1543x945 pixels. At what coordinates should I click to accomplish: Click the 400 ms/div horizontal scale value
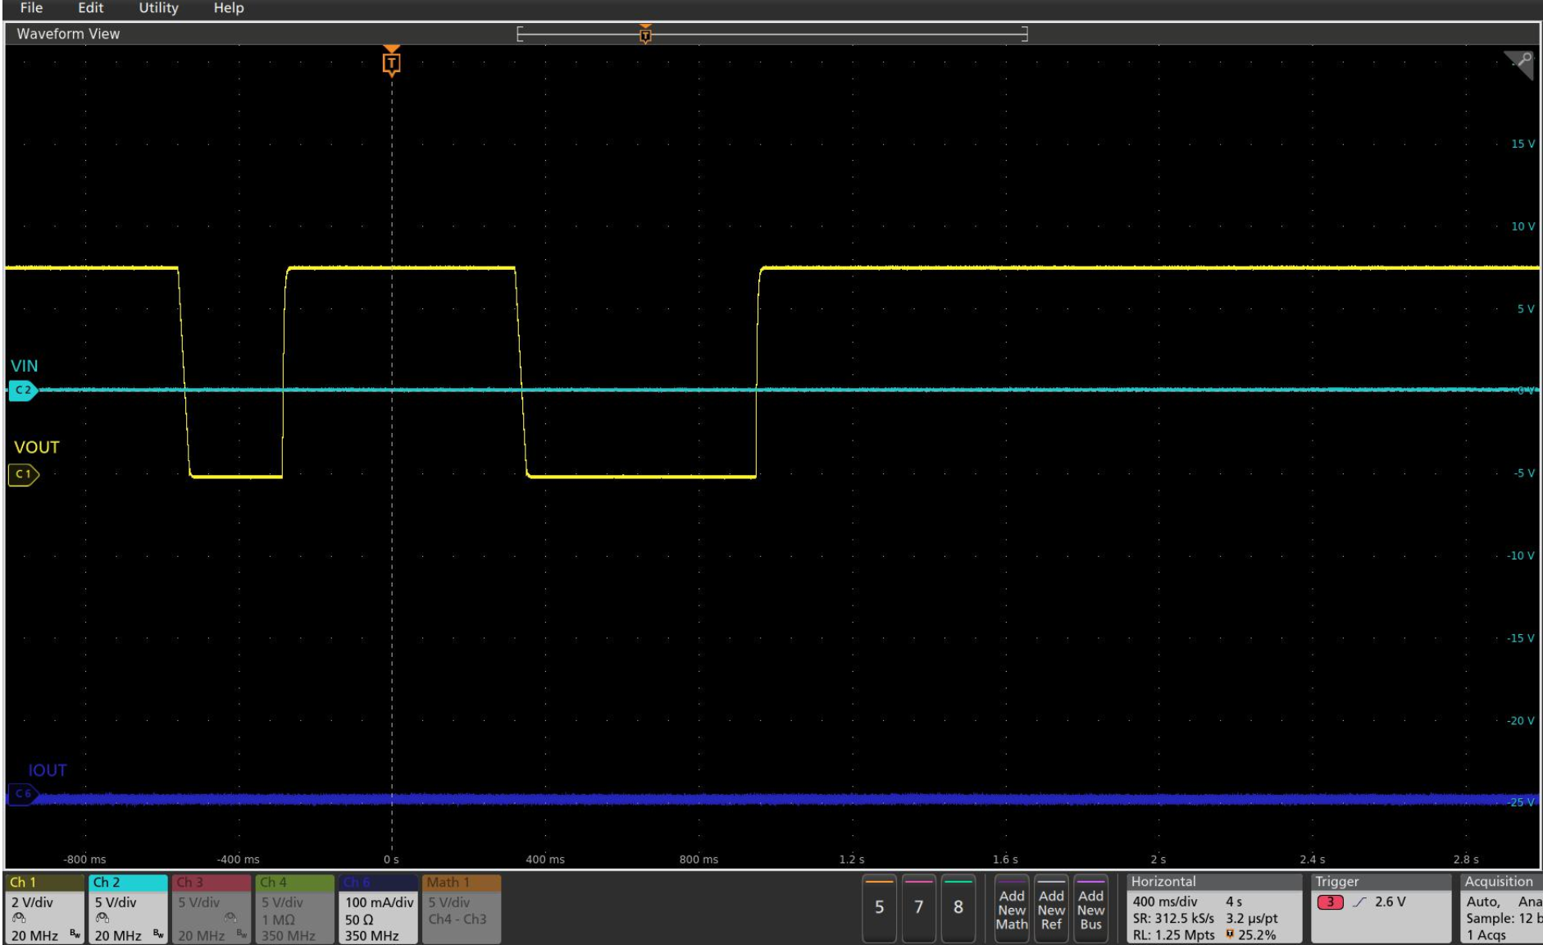[1165, 902]
